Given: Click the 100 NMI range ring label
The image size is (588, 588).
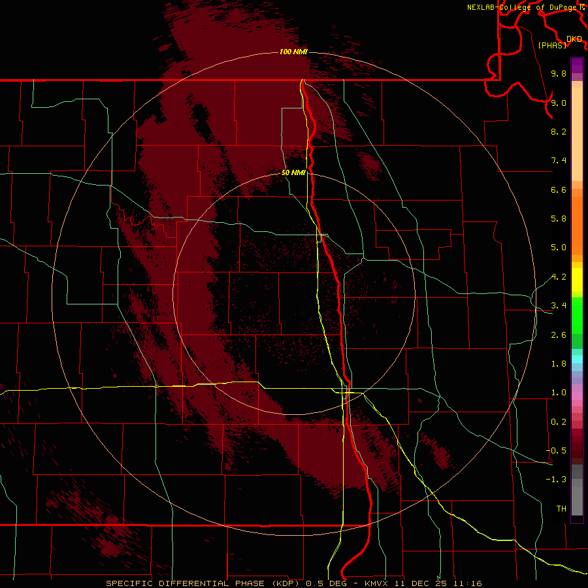Looking at the screenshot, I should [x=293, y=52].
